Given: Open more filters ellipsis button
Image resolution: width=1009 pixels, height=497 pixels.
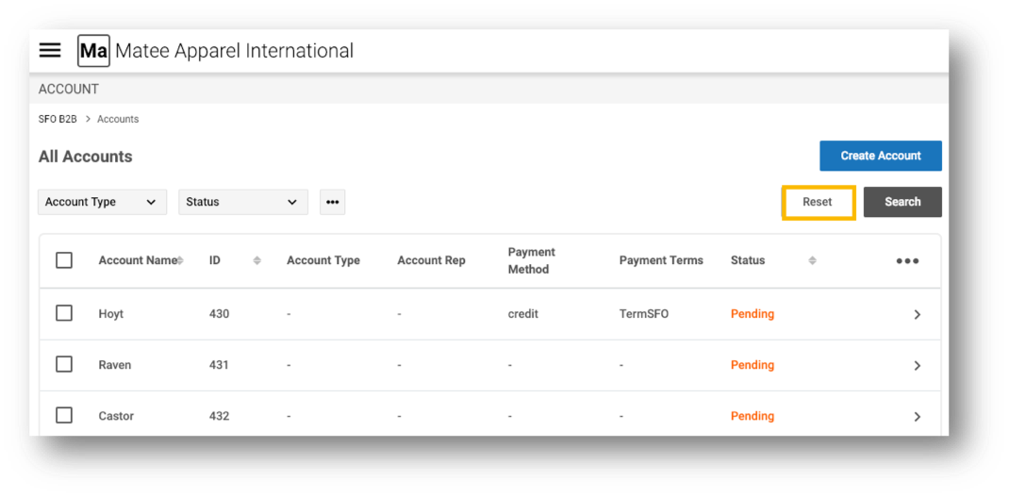Looking at the screenshot, I should 332,202.
